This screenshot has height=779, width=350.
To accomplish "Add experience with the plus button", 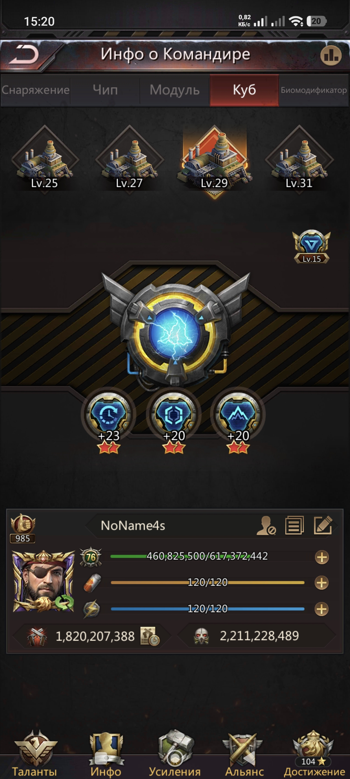I will [322, 557].
